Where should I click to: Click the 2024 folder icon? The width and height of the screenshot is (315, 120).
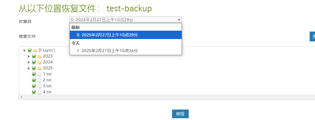[x=40, y=62]
